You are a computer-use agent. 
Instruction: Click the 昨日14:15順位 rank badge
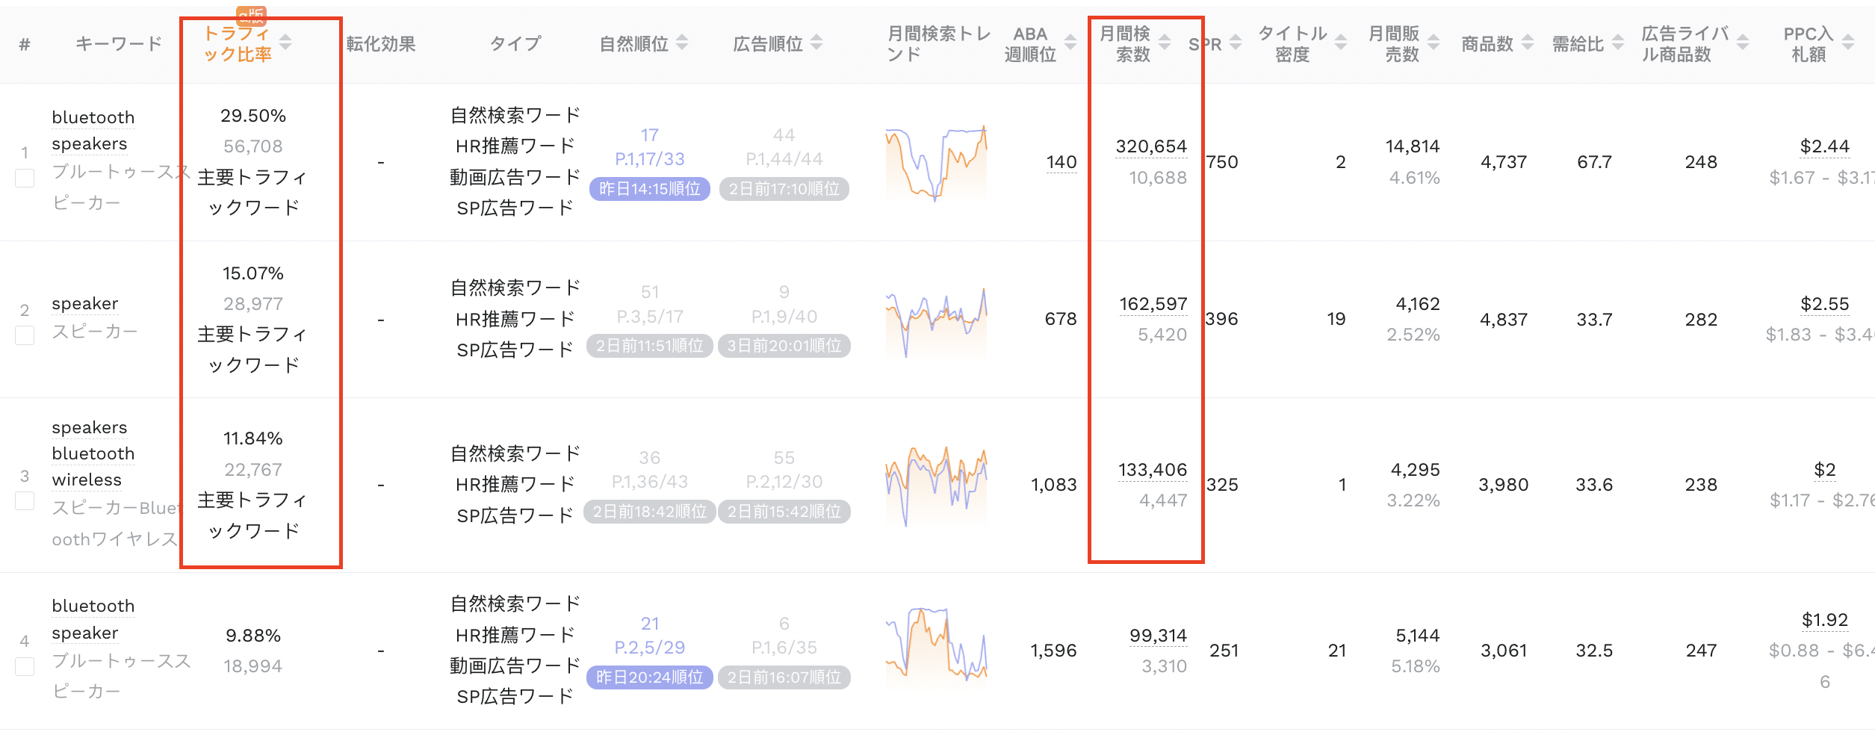pyautogui.click(x=650, y=189)
